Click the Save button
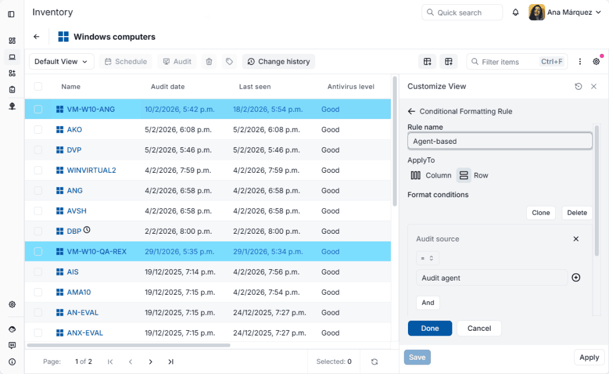This screenshot has width=609, height=374. pos(417,357)
